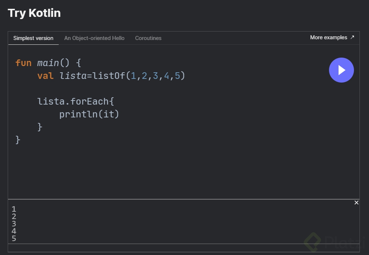
Task: Close the output console panel
Action: pyautogui.click(x=356, y=203)
